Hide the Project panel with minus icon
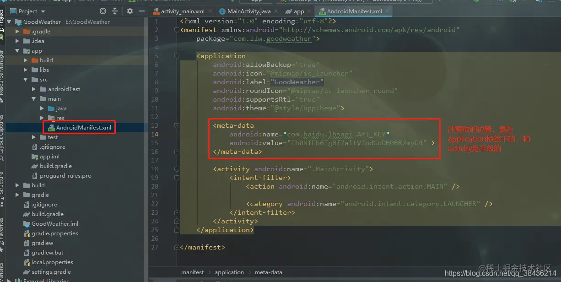The image size is (561, 282). pyautogui.click(x=141, y=11)
